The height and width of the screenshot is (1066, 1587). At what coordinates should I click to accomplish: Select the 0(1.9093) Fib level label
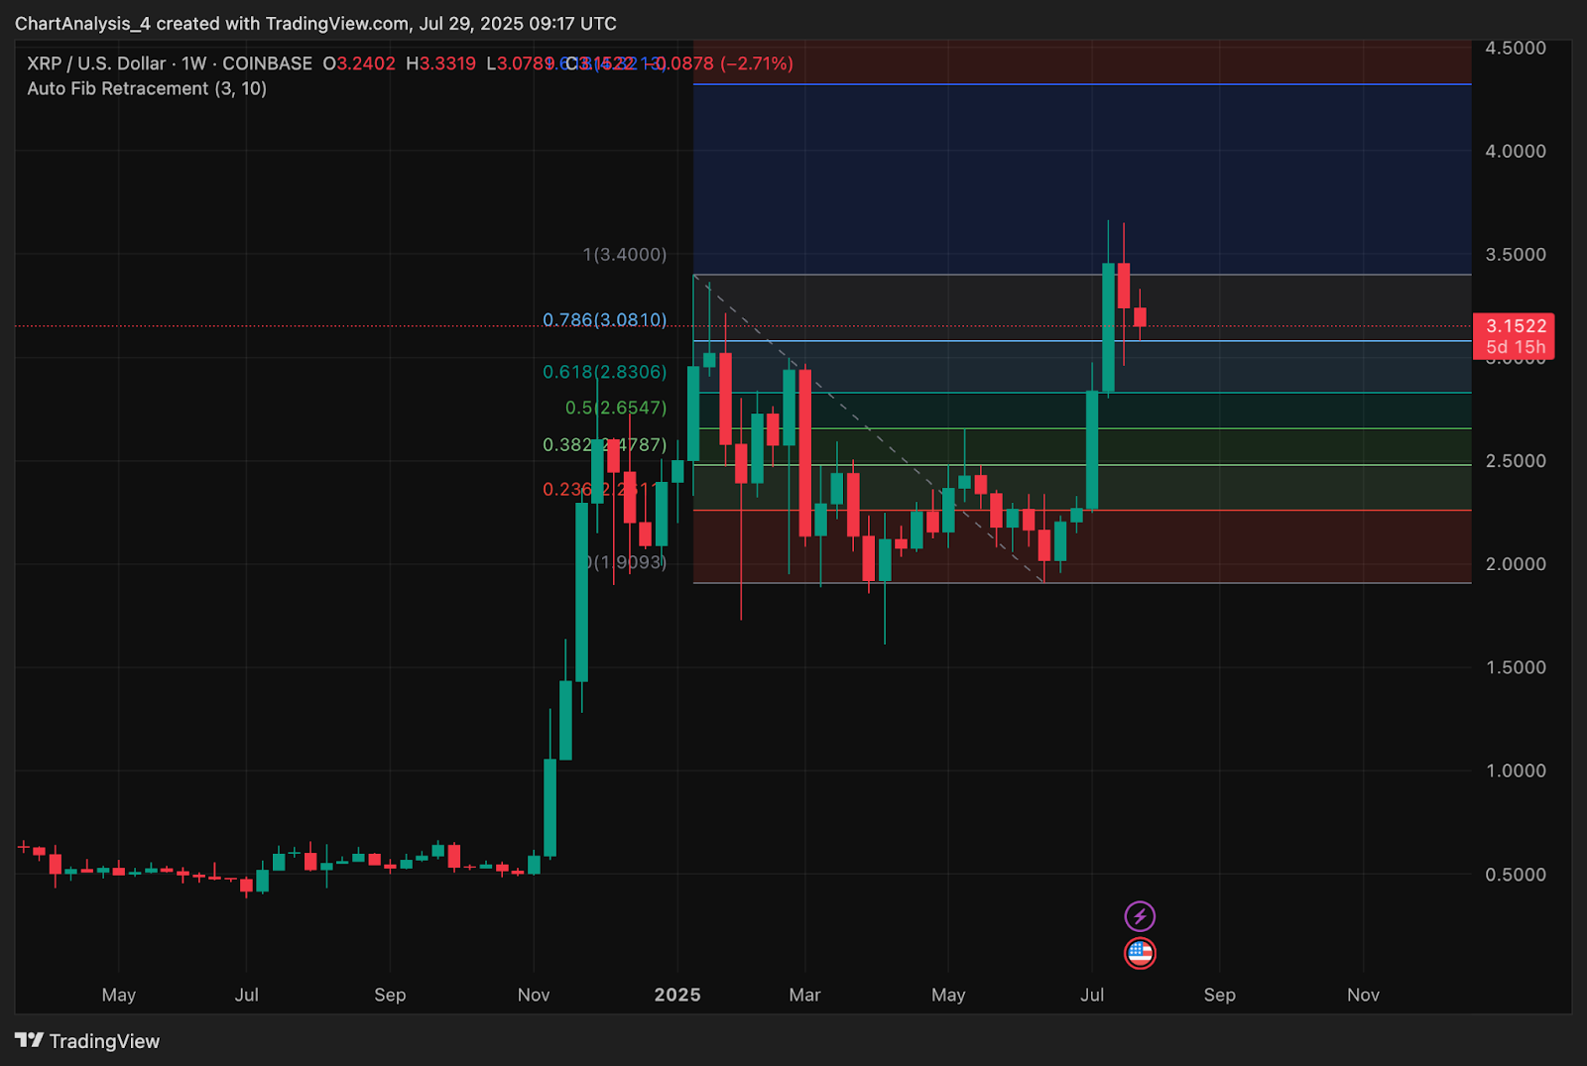click(627, 562)
